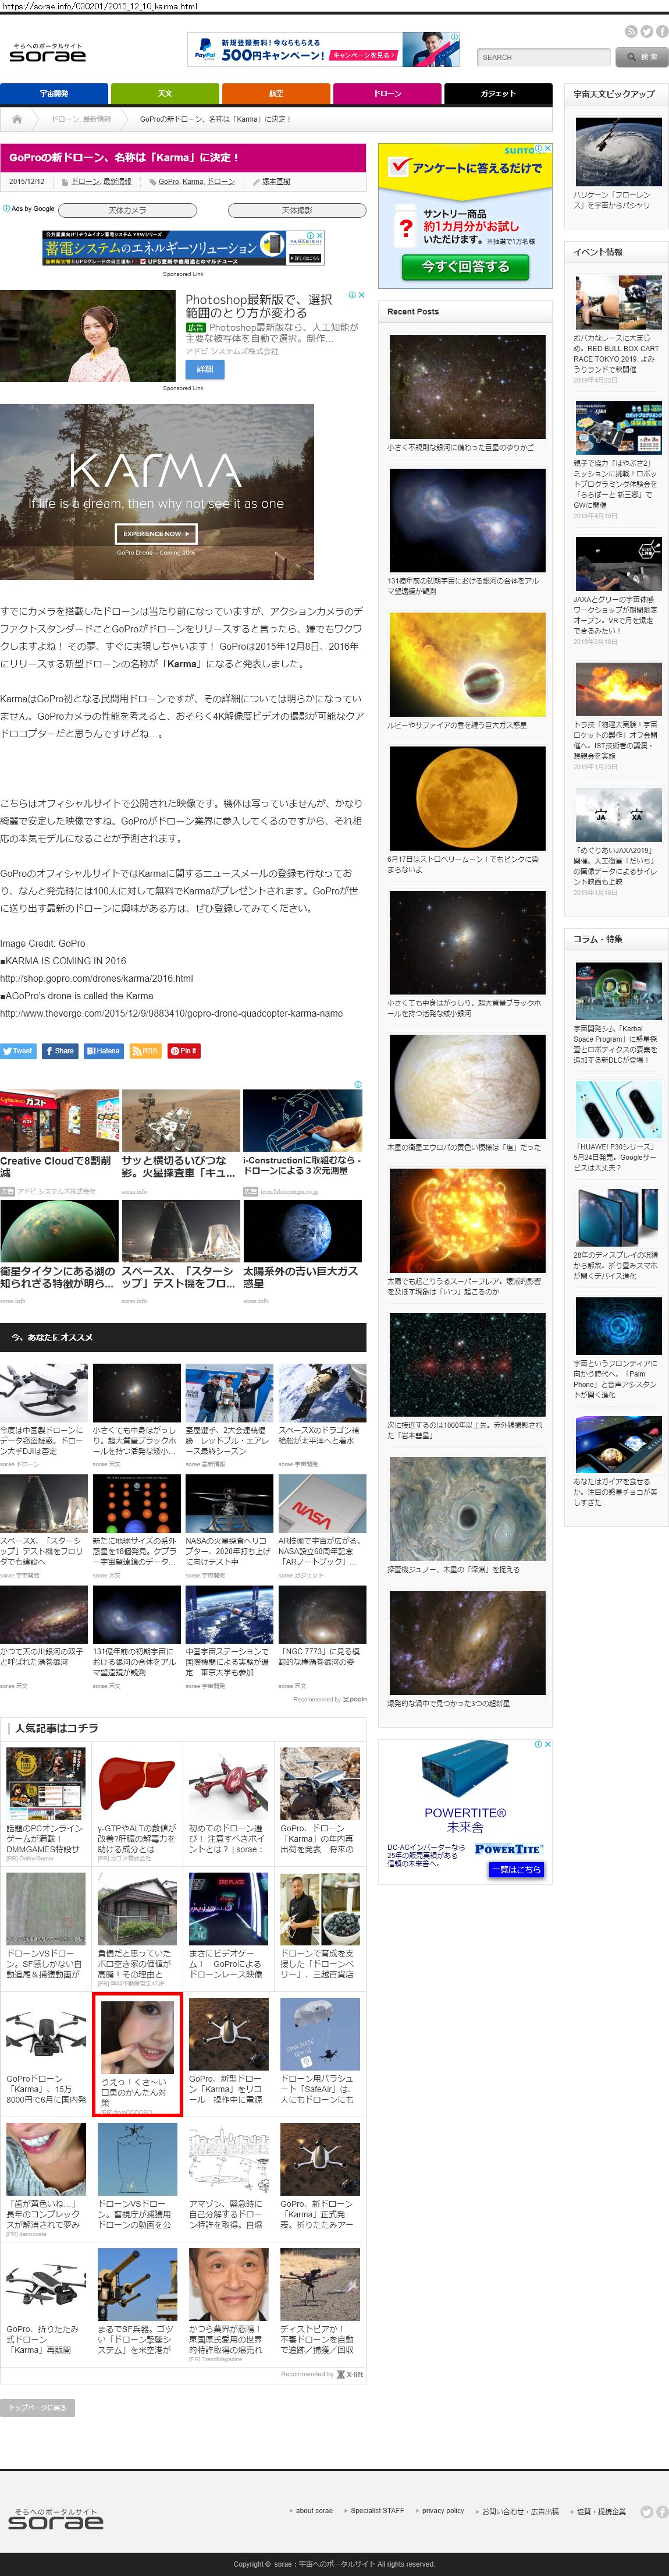Image resolution: width=669 pixels, height=2576 pixels.
Task: Open the 天文 navigation tab
Action: tap(165, 94)
